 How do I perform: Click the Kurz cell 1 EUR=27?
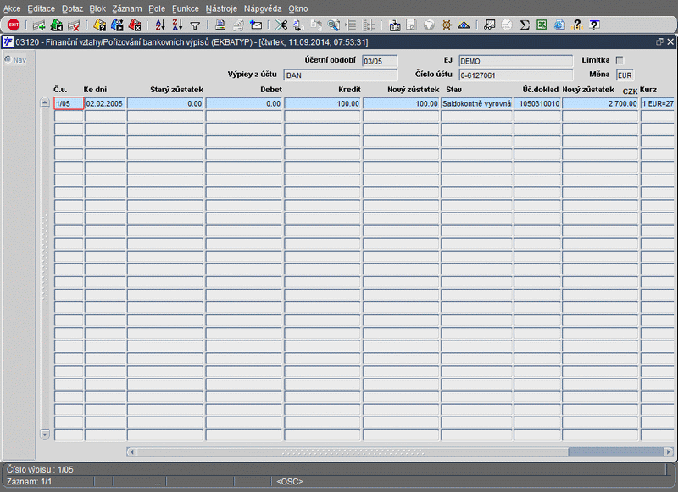[658, 103]
